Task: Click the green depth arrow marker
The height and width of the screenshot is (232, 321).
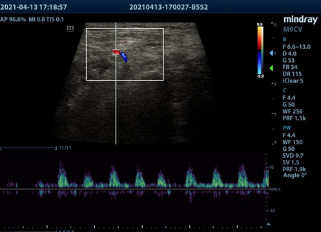Action: click(271, 68)
